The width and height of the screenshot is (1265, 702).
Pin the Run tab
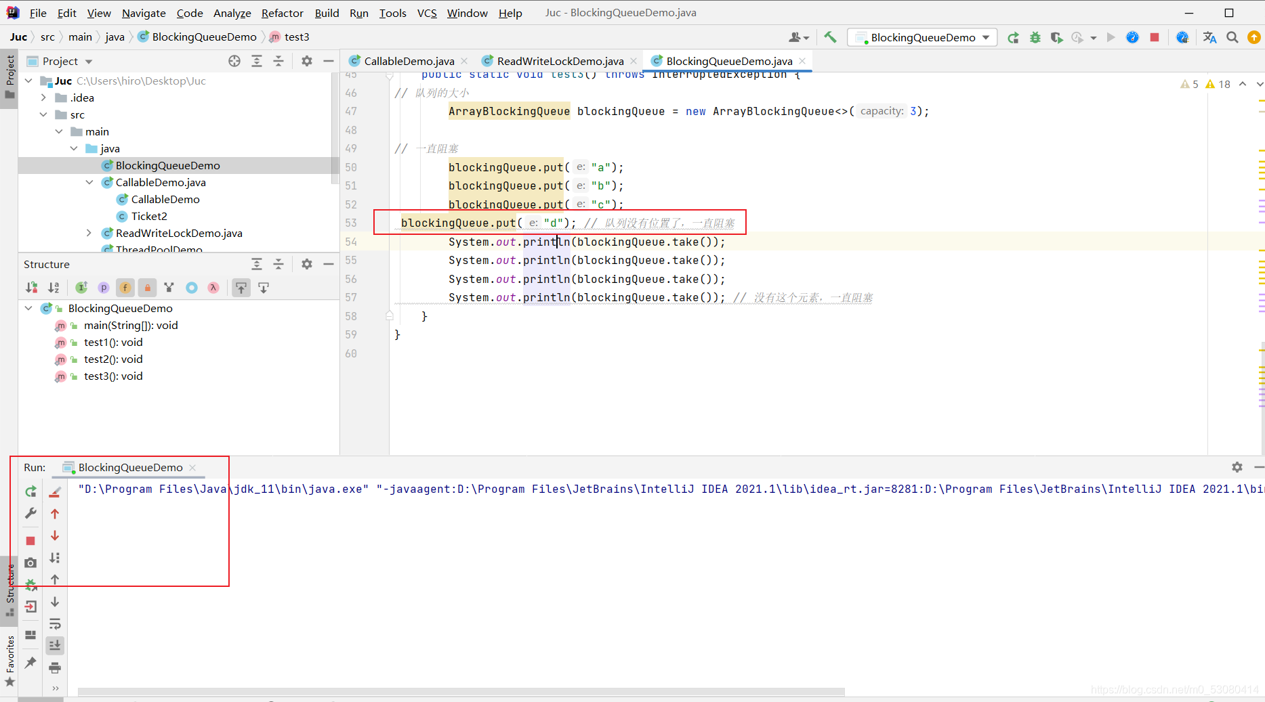30,663
